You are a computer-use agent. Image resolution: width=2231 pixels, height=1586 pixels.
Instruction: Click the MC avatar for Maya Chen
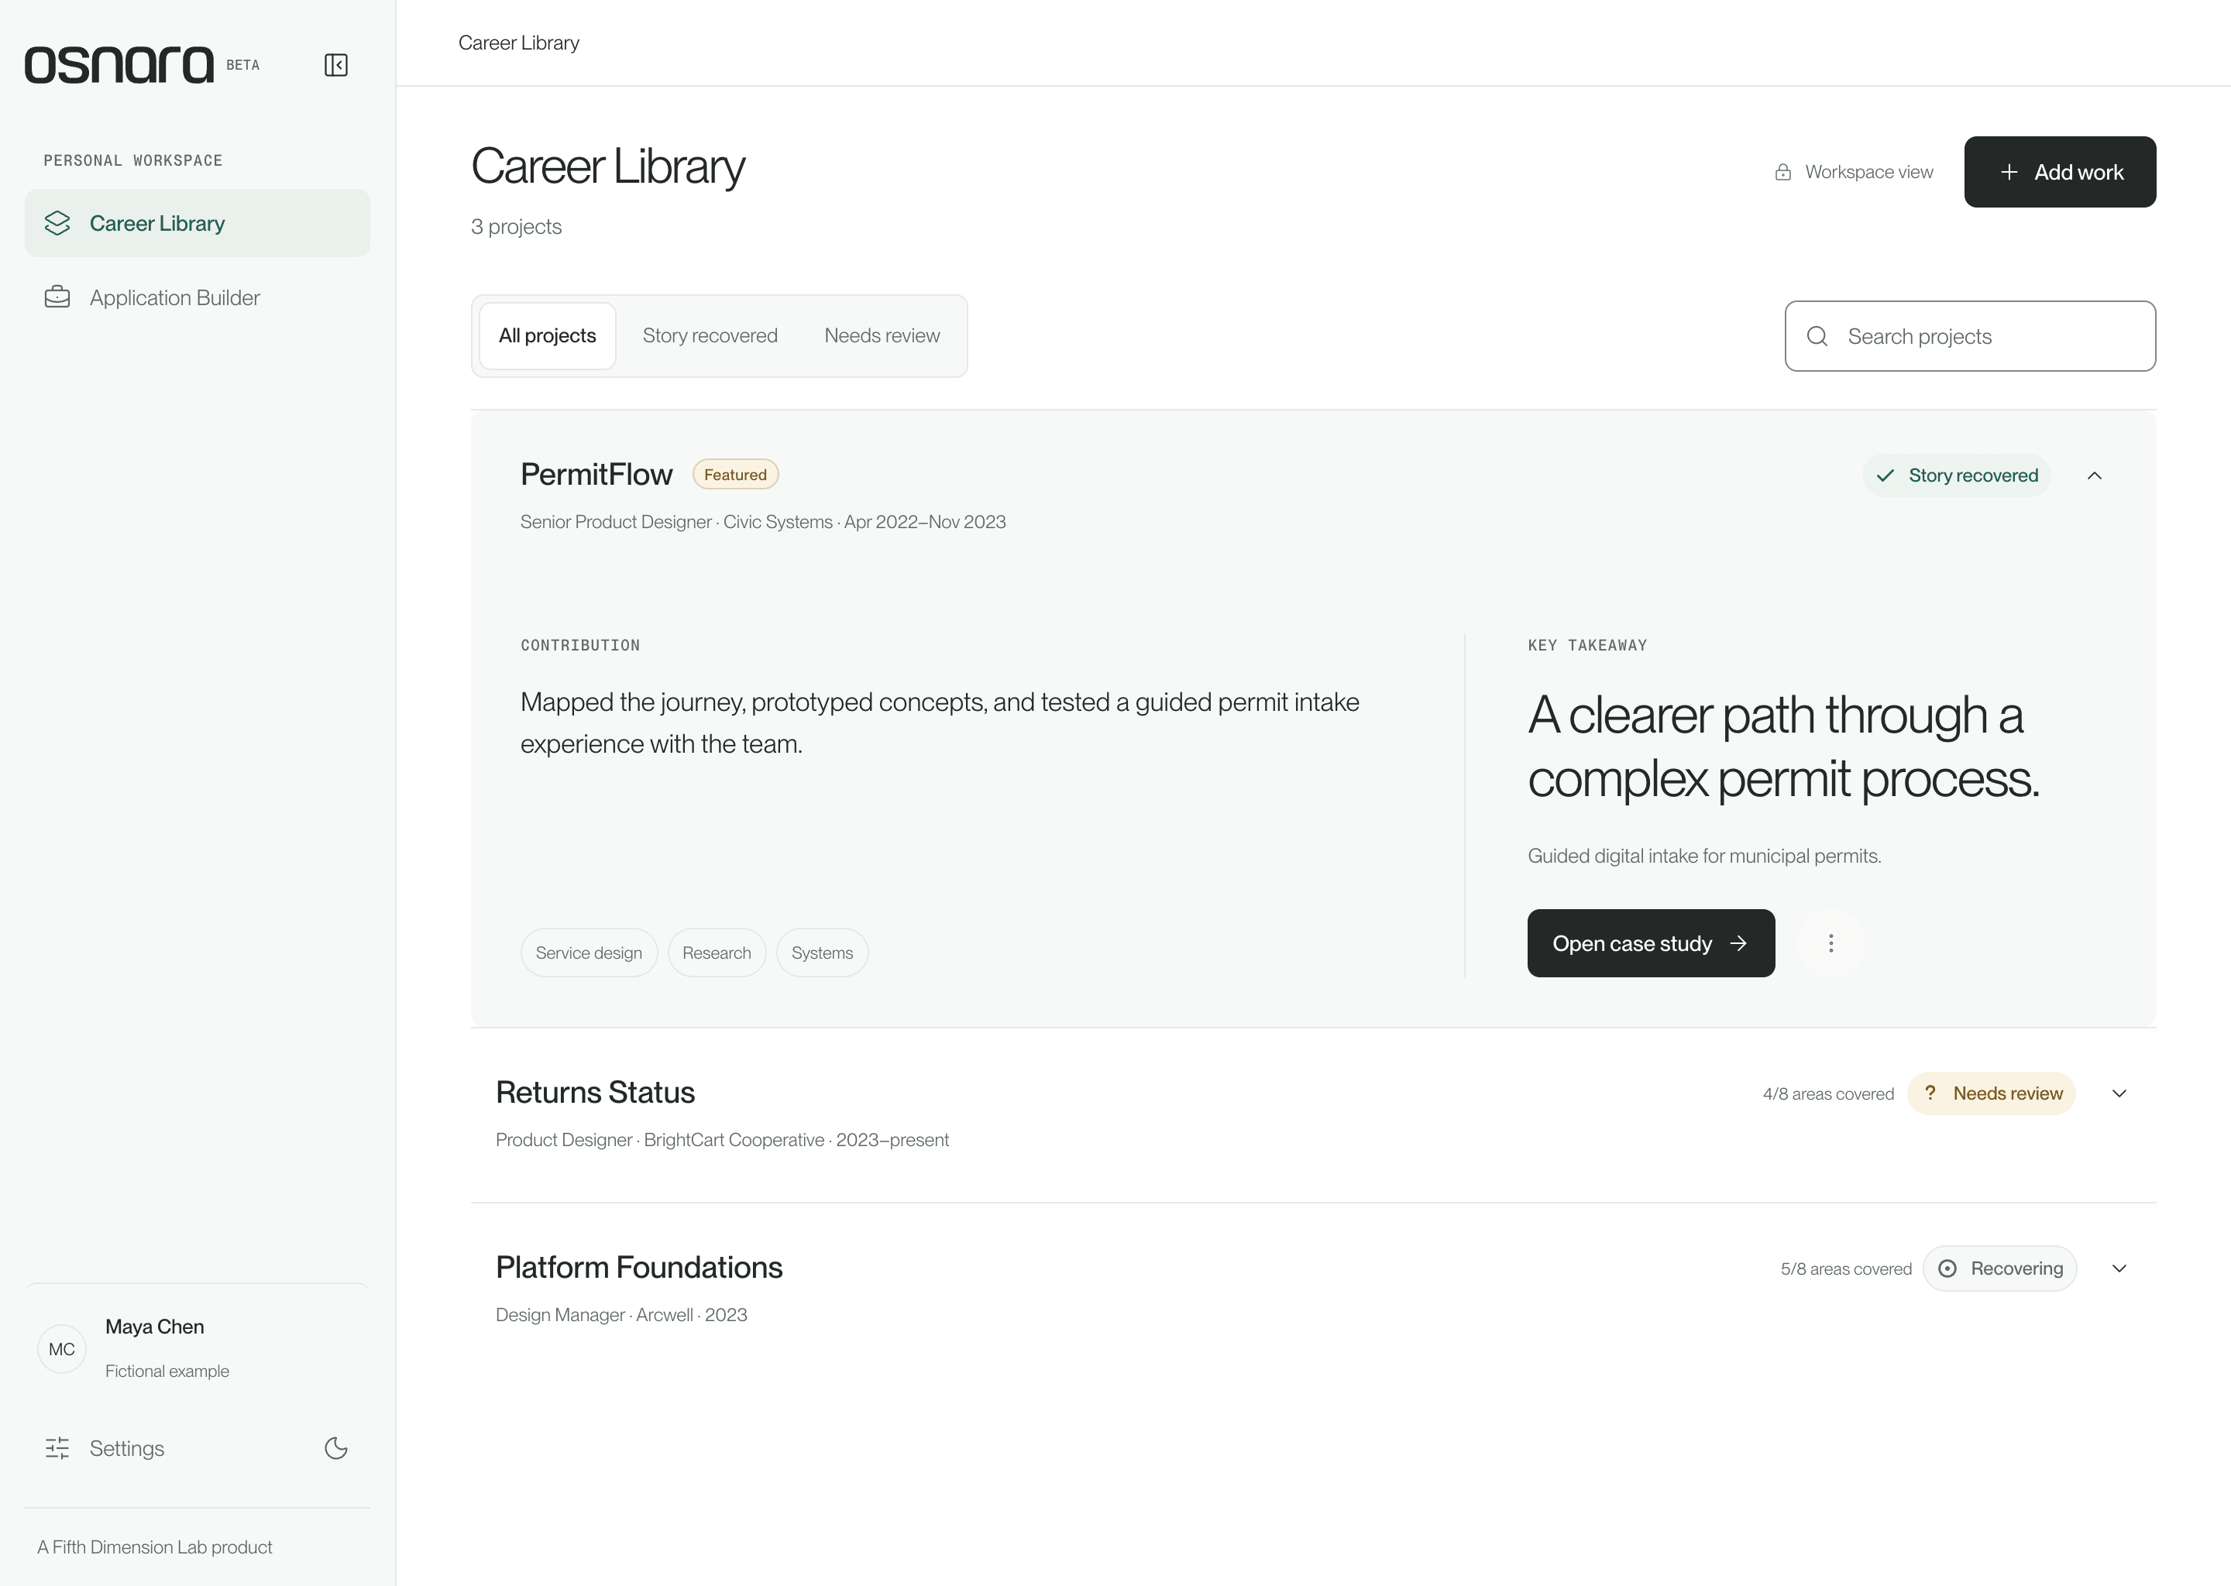[61, 1349]
